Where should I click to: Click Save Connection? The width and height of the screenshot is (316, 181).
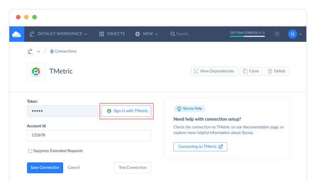[45, 168]
